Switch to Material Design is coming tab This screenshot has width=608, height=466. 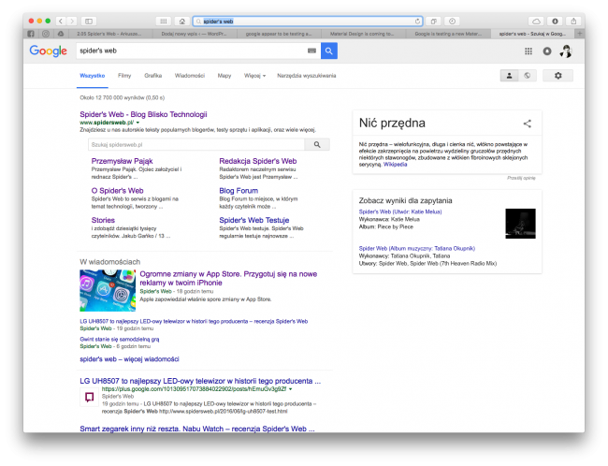[x=362, y=34]
